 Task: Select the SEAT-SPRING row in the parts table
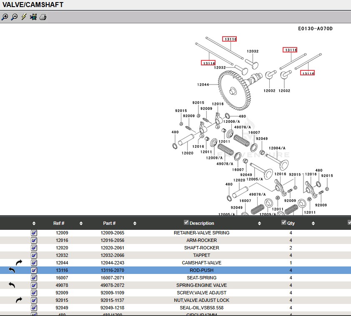[x=201, y=278]
